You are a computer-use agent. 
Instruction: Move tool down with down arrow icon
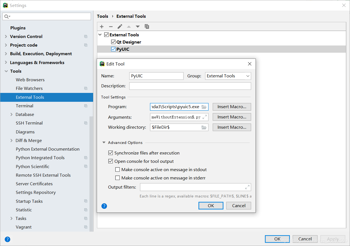pyautogui.click(x=138, y=27)
